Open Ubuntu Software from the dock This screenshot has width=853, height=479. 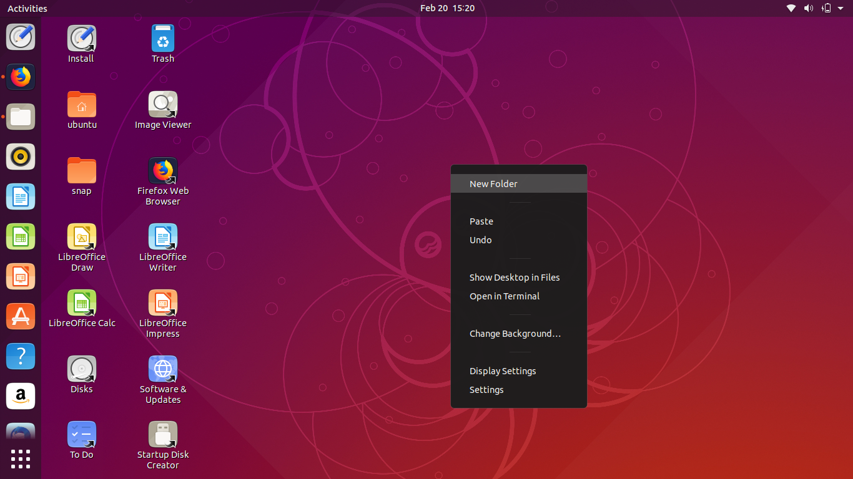click(21, 316)
